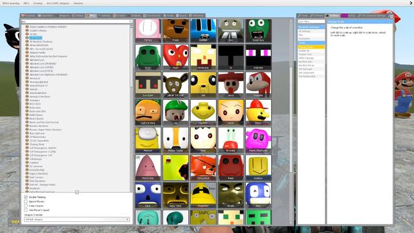Pick the black Enderman face with purple eyes
This screenshot has height=233, width=414.
coord(258,57)
